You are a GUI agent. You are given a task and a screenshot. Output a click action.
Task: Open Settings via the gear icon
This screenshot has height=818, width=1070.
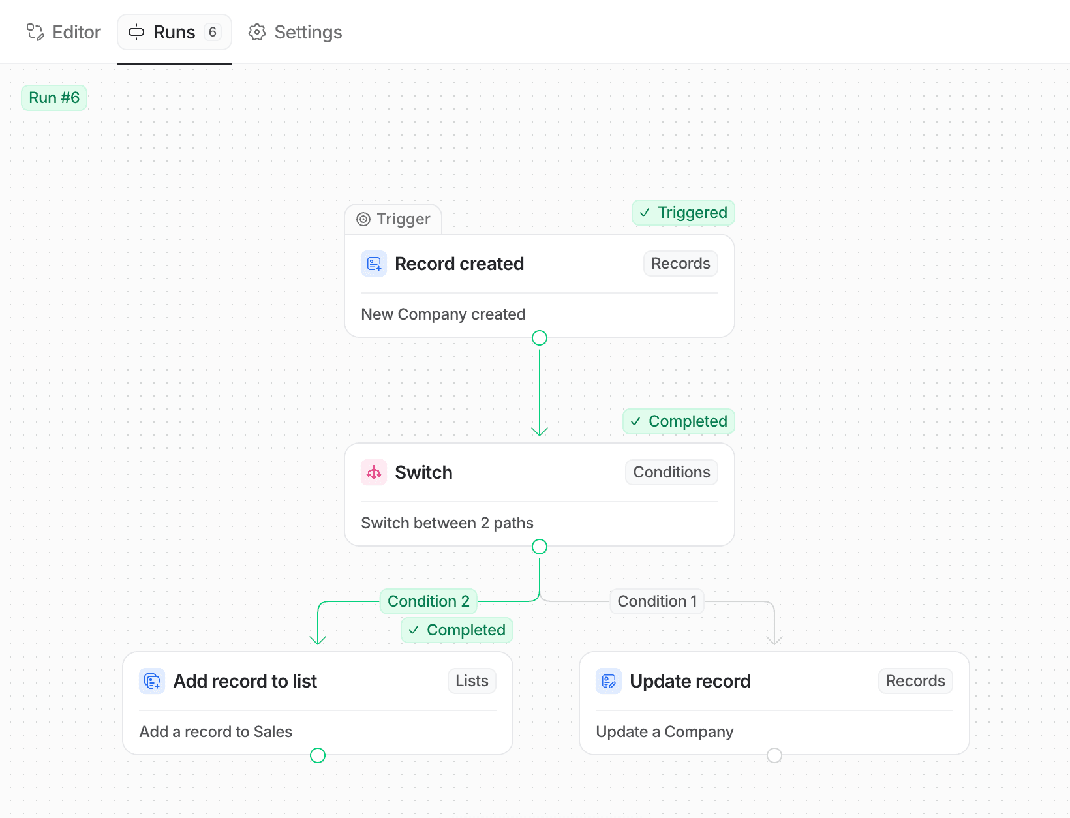(x=257, y=32)
